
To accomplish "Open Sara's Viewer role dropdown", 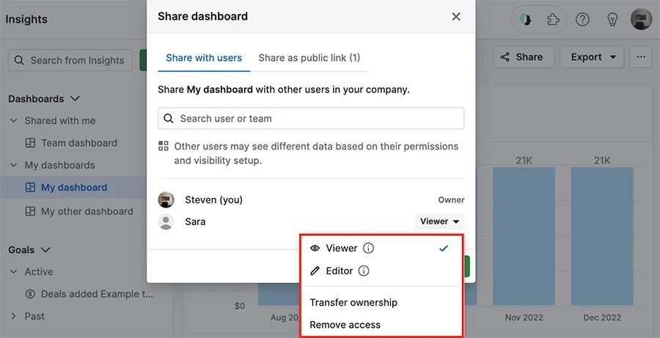I will pyautogui.click(x=439, y=221).
